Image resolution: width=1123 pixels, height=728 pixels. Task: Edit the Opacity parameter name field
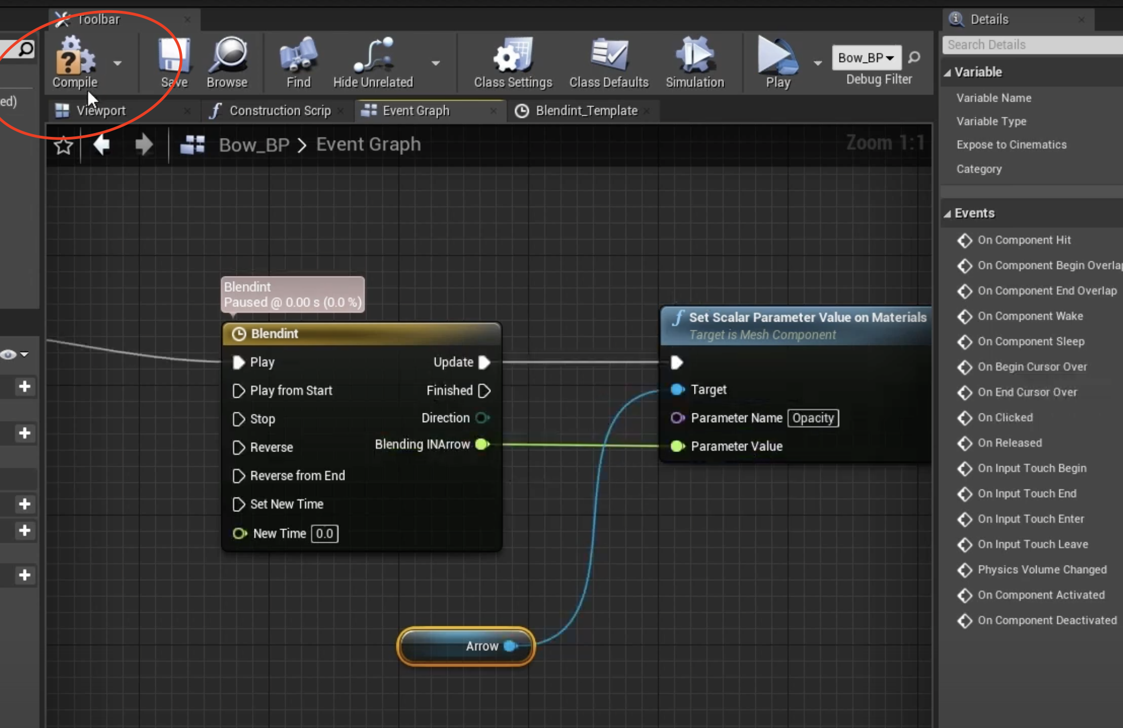[813, 418]
